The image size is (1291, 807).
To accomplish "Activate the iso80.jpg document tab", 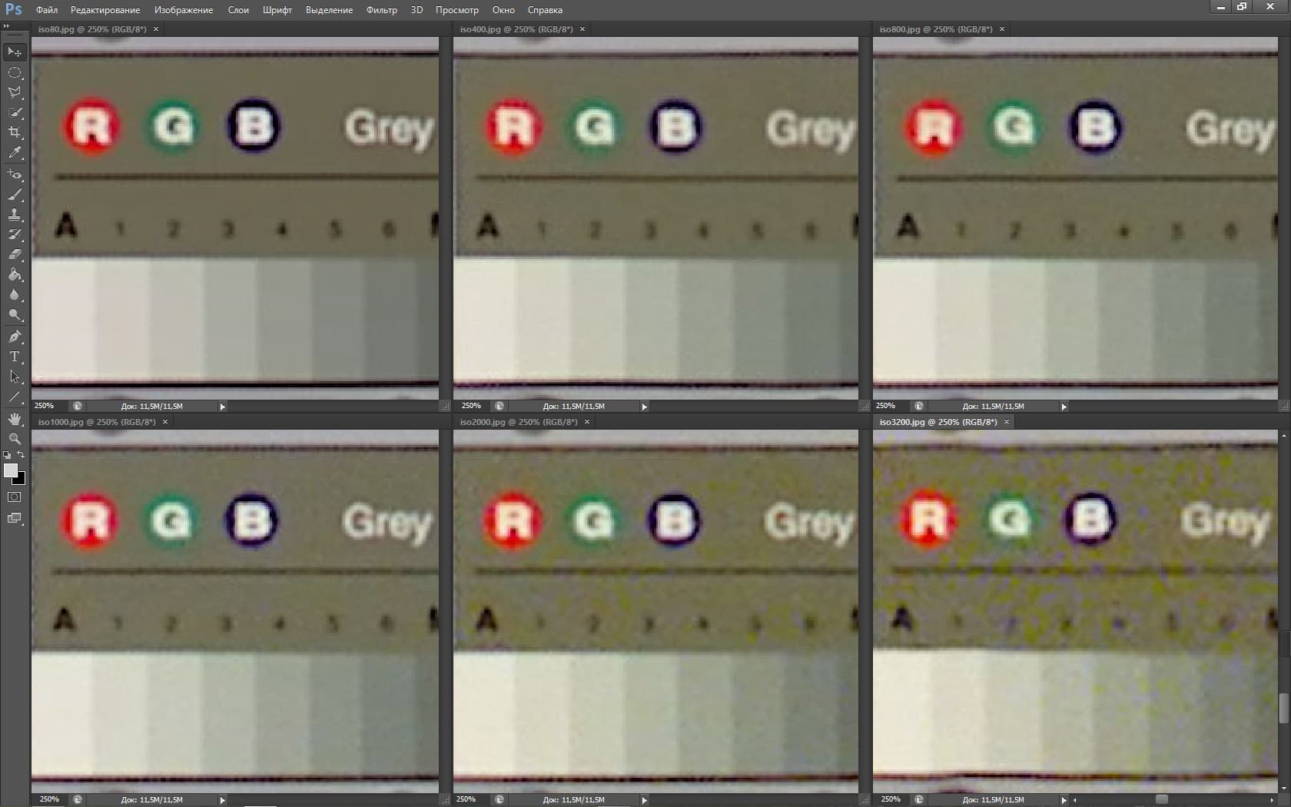I will (x=92, y=29).
